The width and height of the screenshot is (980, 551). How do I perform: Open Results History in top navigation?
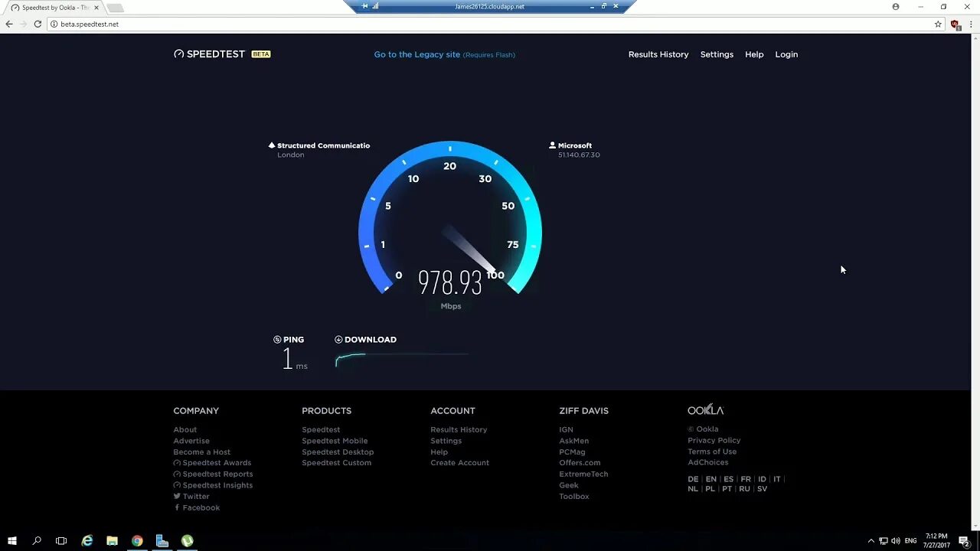click(658, 54)
